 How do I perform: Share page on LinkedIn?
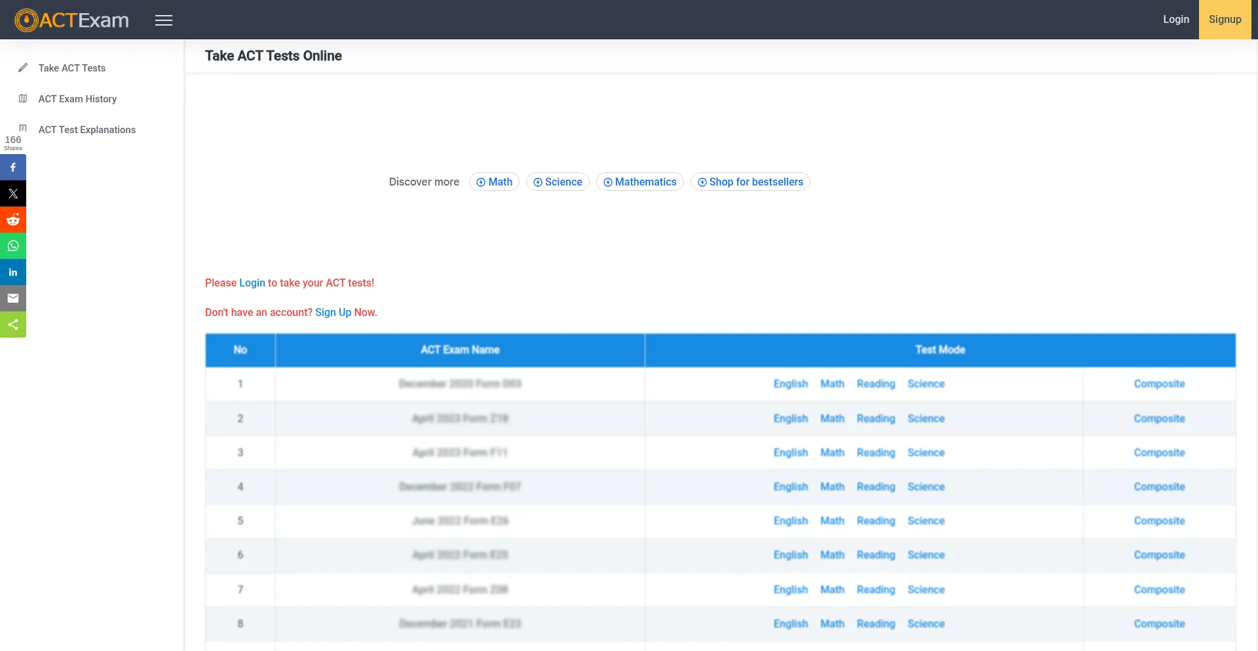pyautogui.click(x=13, y=272)
